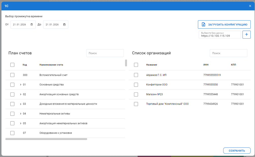255x157 pixels.
Task: Open calendar picker in the 'От' date field
Action: point(32,25)
